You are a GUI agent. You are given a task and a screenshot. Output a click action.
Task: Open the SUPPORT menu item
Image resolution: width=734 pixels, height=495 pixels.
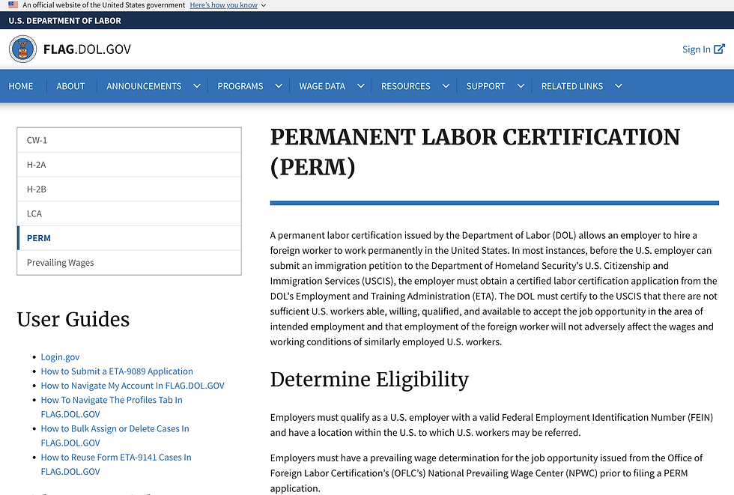tap(485, 86)
